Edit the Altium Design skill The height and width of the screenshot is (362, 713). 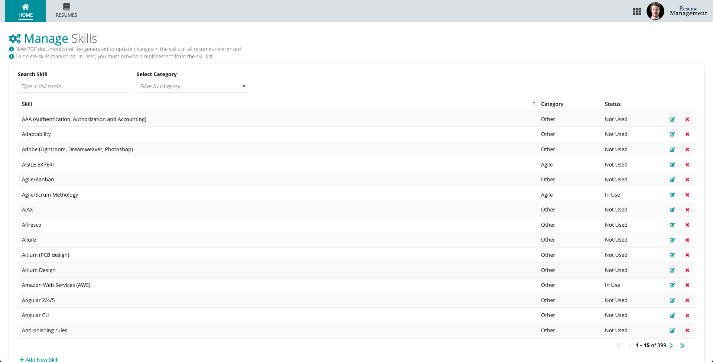coord(672,270)
